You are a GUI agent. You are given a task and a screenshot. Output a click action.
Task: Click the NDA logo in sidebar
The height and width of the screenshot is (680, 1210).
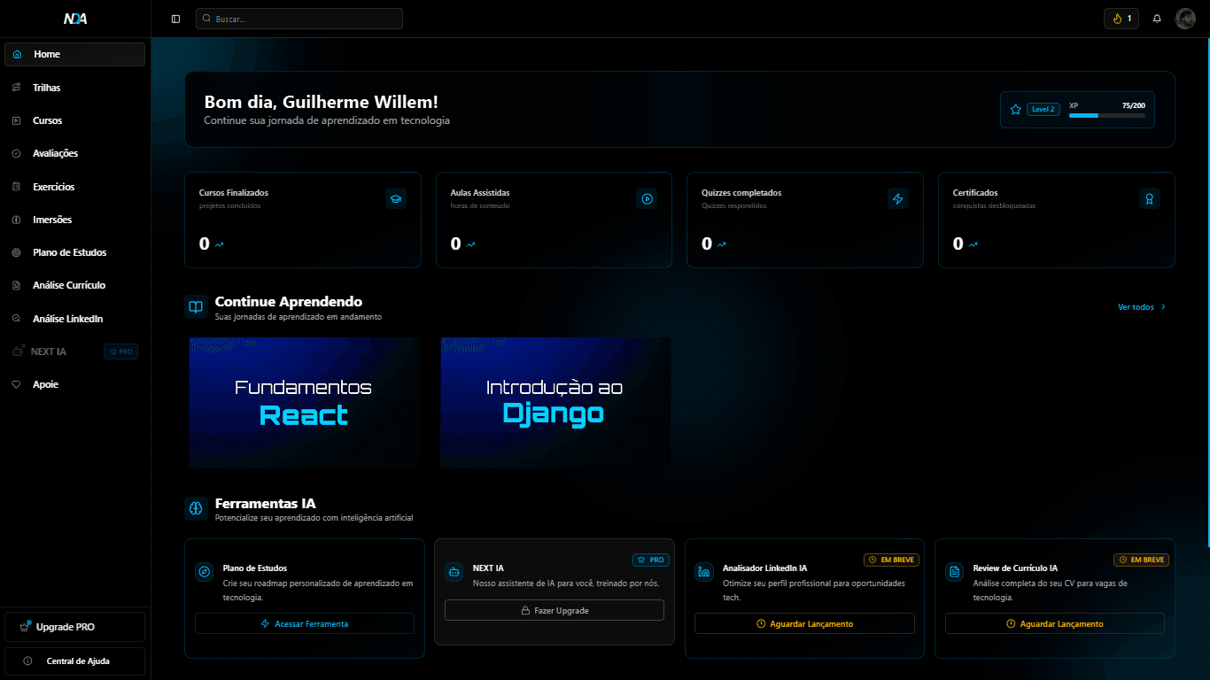(x=75, y=19)
